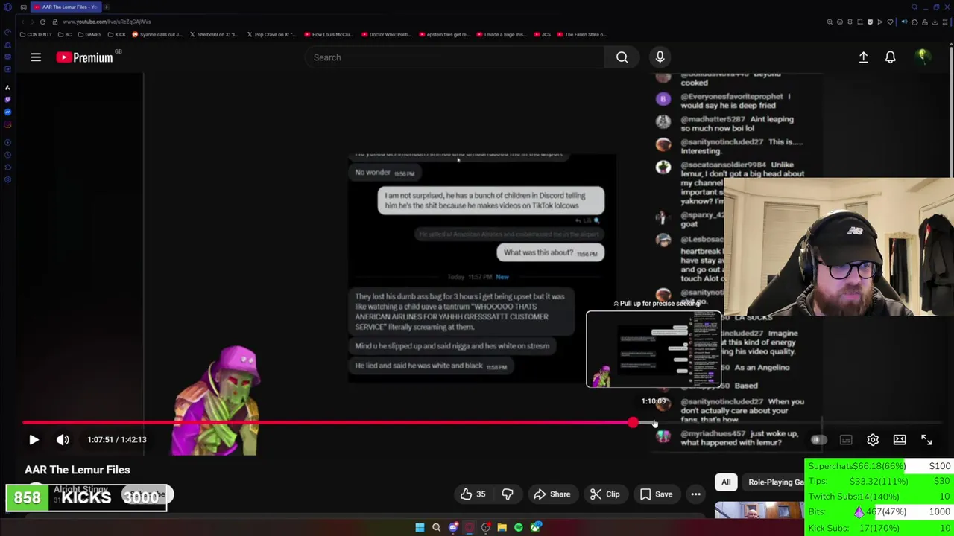Toggle the autoplay switch
Image resolution: width=954 pixels, height=536 pixels.
[818, 440]
